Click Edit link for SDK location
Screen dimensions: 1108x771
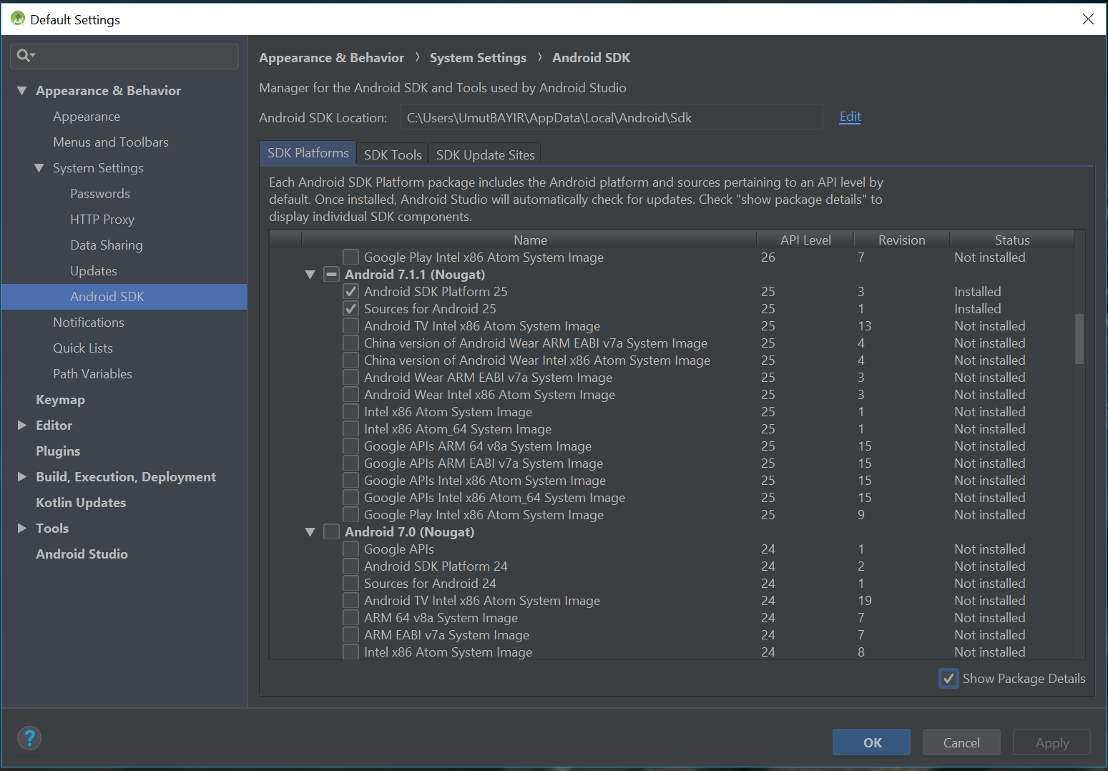tap(850, 117)
